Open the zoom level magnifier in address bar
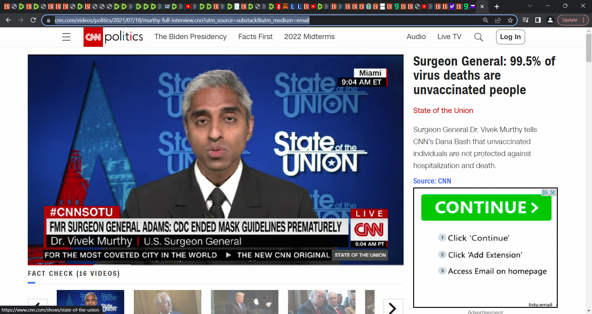 point(485,20)
